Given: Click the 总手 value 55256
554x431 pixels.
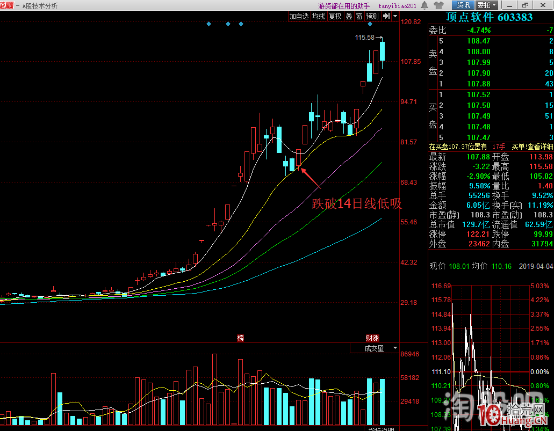Looking at the screenshot, I should (479, 195).
